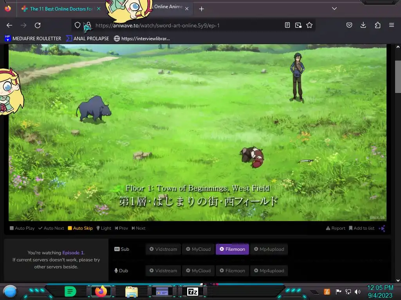Click the page scrollbar down arrow
401x300 pixels.
pyautogui.click(x=398, y=280)
